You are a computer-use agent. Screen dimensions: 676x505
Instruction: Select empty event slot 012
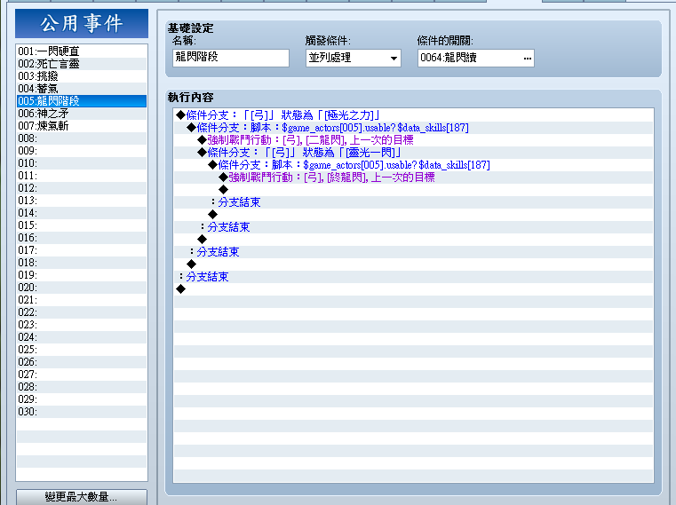(82, 188)
